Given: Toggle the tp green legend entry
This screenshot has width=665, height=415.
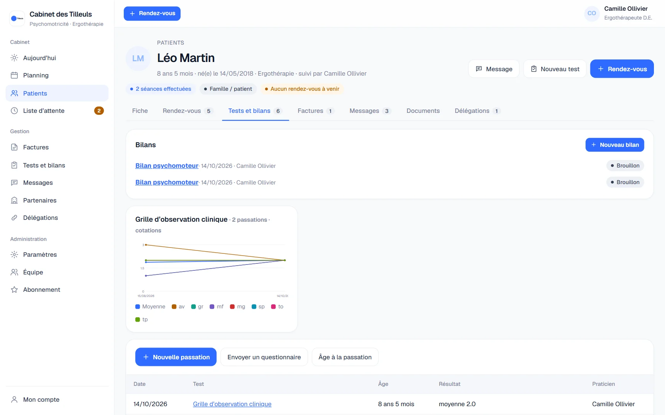Looking at the screenshot, I should pos(141,319).
